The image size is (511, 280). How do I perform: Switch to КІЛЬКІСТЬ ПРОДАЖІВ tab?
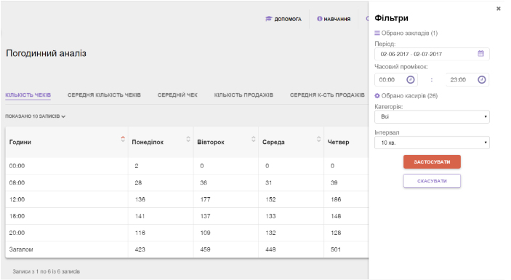tap(244, 95)
